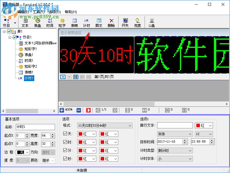
Task: Open first red color dropdown for 天
Action: pyautogui.click(x=87, y=134)
